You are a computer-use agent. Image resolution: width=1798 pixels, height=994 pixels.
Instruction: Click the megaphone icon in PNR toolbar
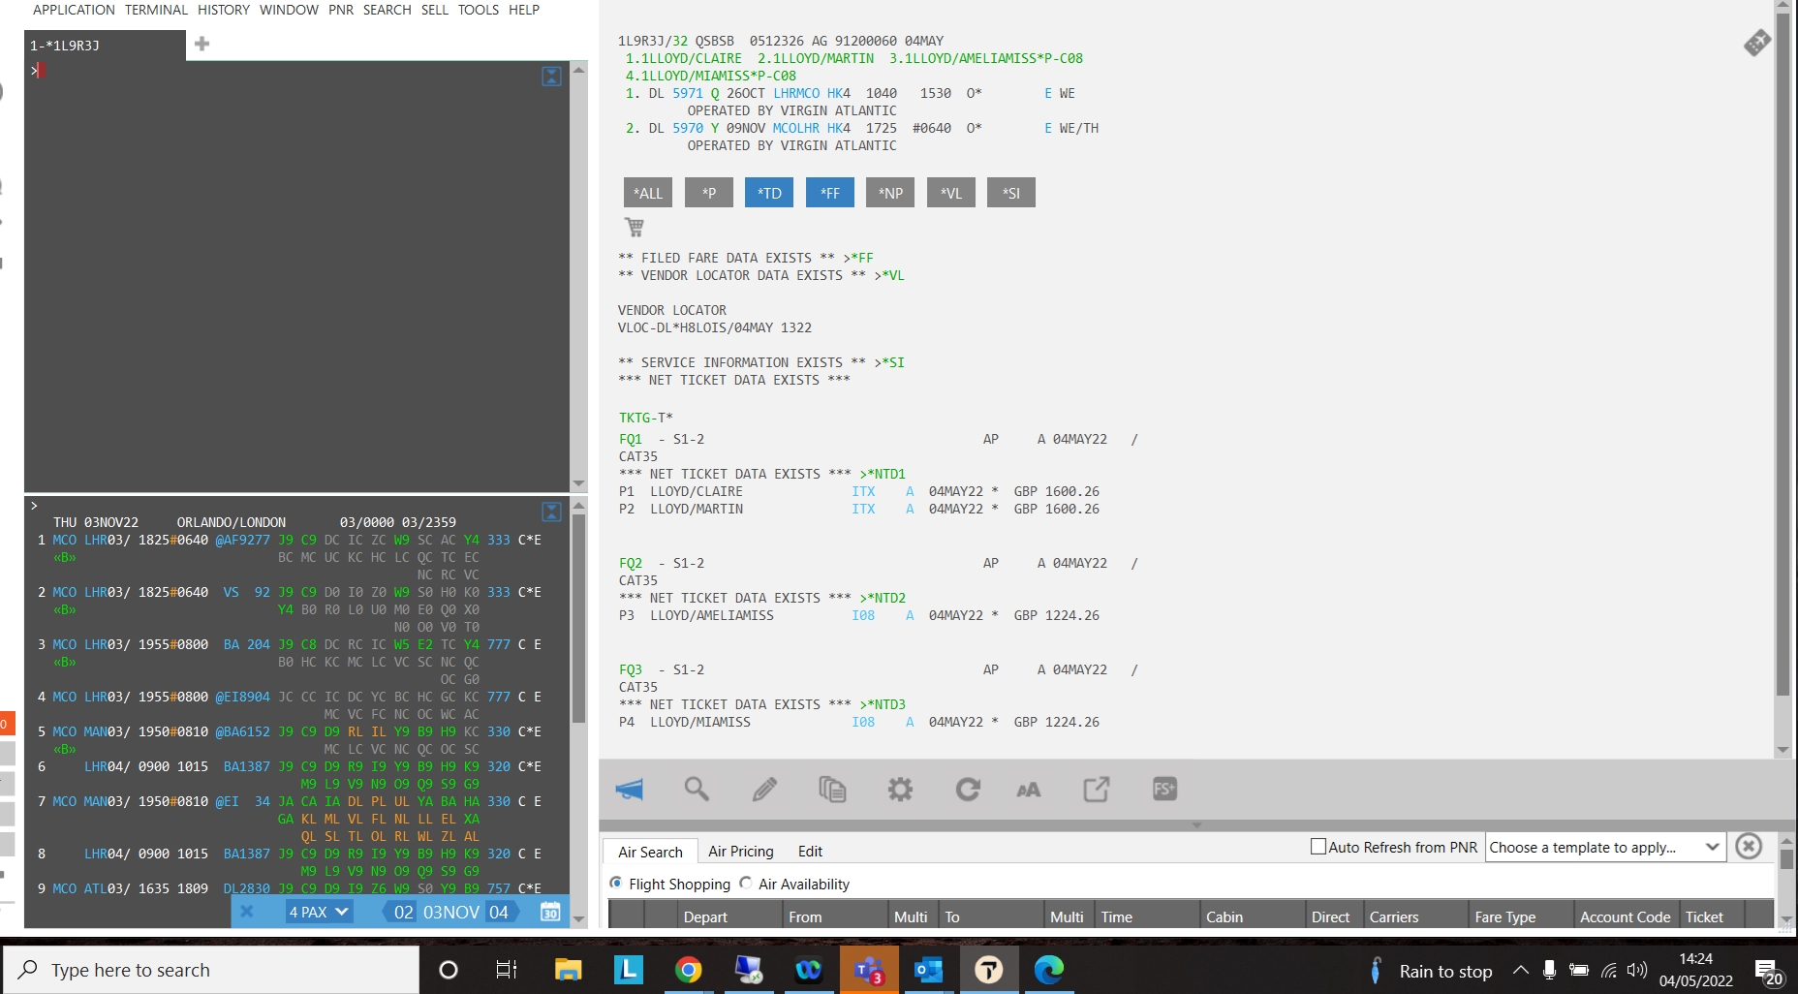tap(630, 790)
